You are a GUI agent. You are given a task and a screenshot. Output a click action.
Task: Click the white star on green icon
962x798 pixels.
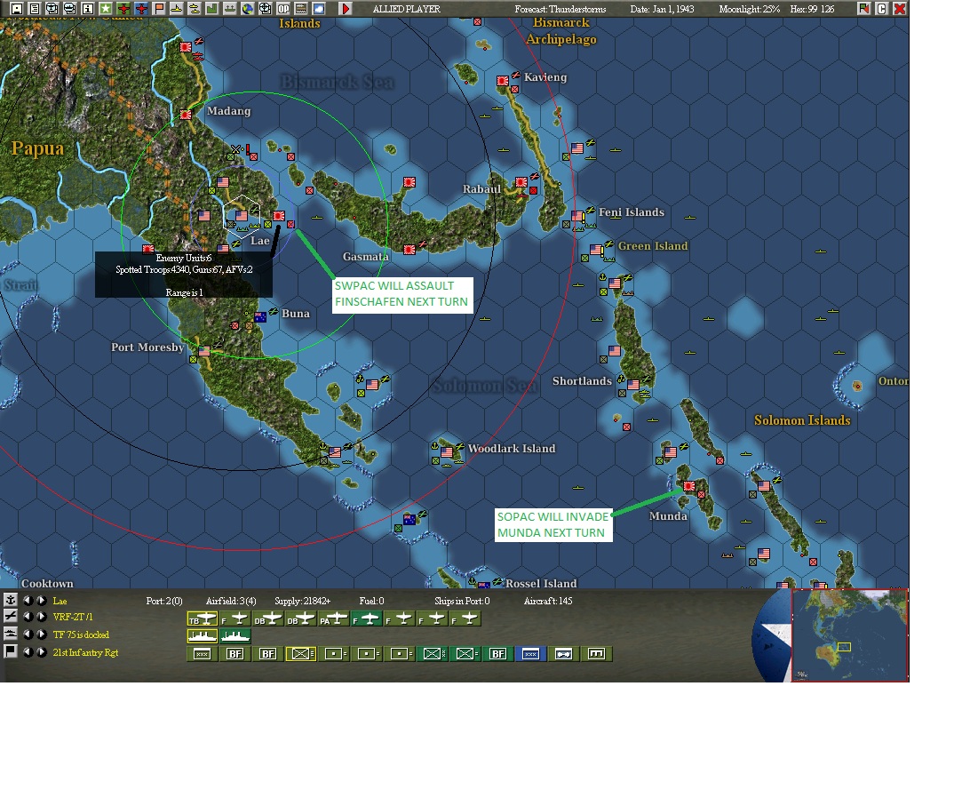pos(105,9)
